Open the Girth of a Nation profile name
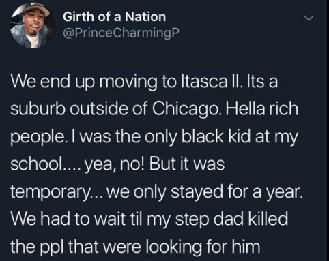This screenshot has height=261, width=329. pyautogui.click(x=115, y=17)
